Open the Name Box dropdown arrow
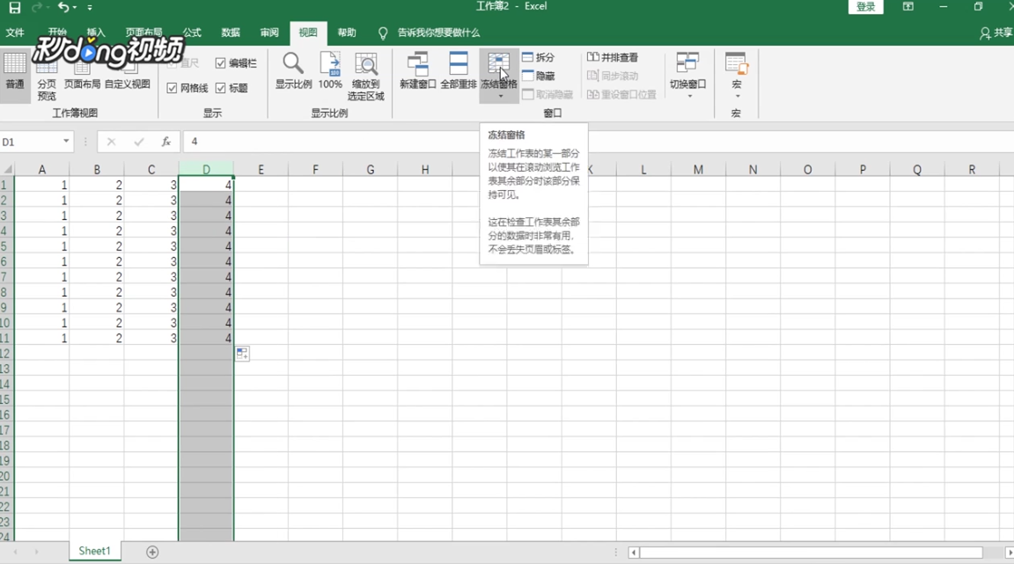 click(x=68, y=141)
